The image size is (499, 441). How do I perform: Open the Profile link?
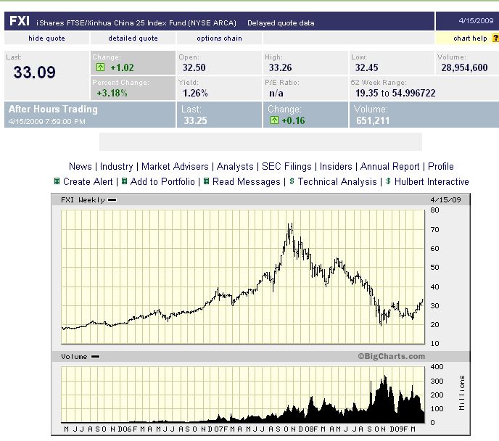coord(441,166)
